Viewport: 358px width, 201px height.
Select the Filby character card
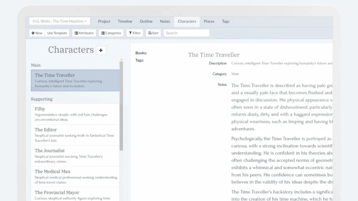click(75, 114)
